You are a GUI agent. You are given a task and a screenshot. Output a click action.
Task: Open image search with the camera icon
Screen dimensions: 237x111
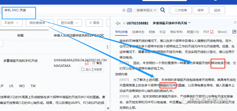click(129, 10)
